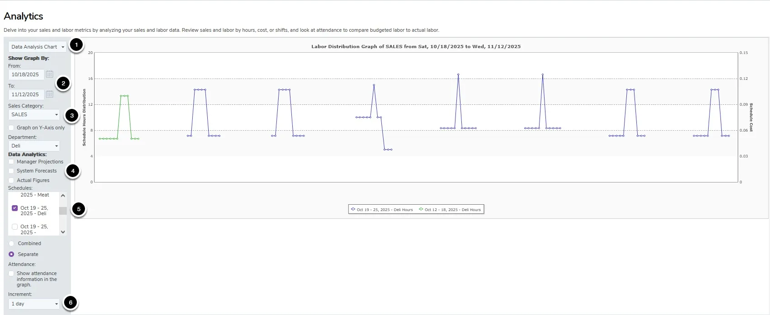
Task: Enable Graph on Y-Axis only checkbox
Action: coord(11,128)
